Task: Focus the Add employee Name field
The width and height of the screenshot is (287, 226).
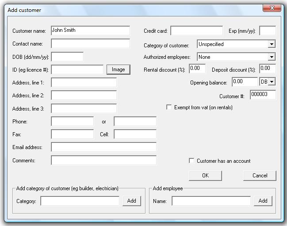Action: (x=211, y=201)
